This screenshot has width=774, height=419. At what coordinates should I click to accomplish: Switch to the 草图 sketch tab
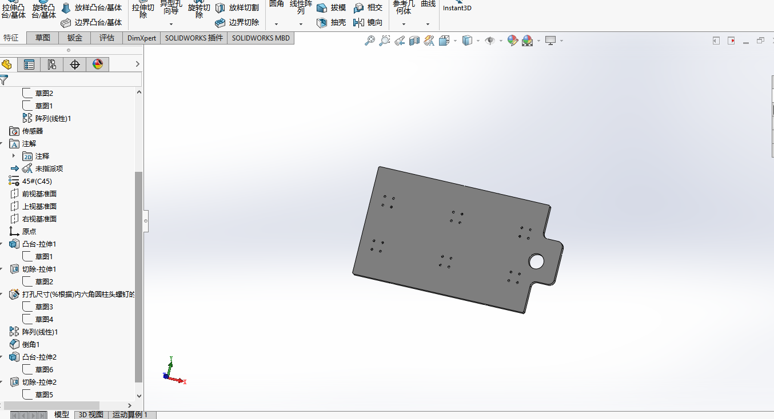pyautogui.click(x=43, y=38)
